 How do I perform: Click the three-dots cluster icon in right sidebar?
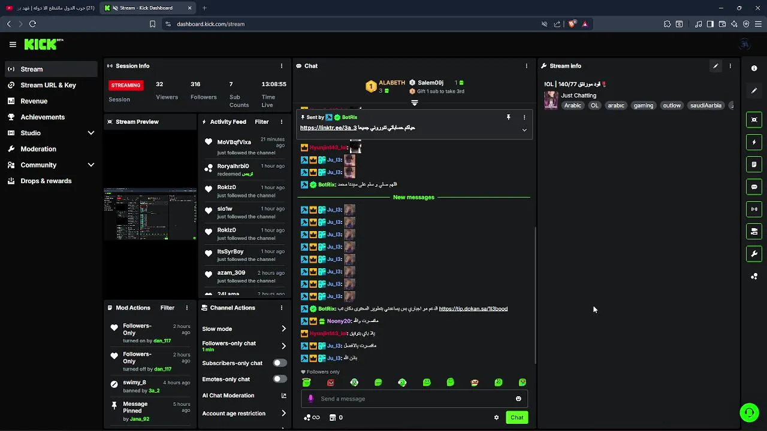[x=754, y=276]
